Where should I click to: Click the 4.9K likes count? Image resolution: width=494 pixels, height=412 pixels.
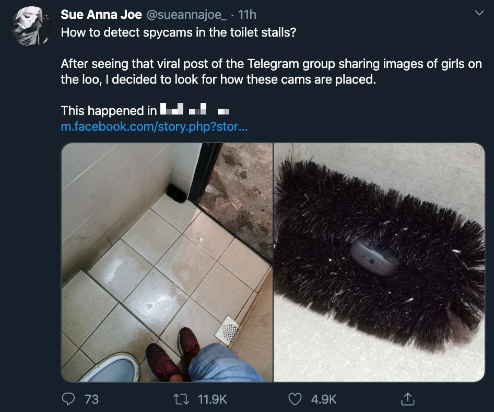coord(324,399)
